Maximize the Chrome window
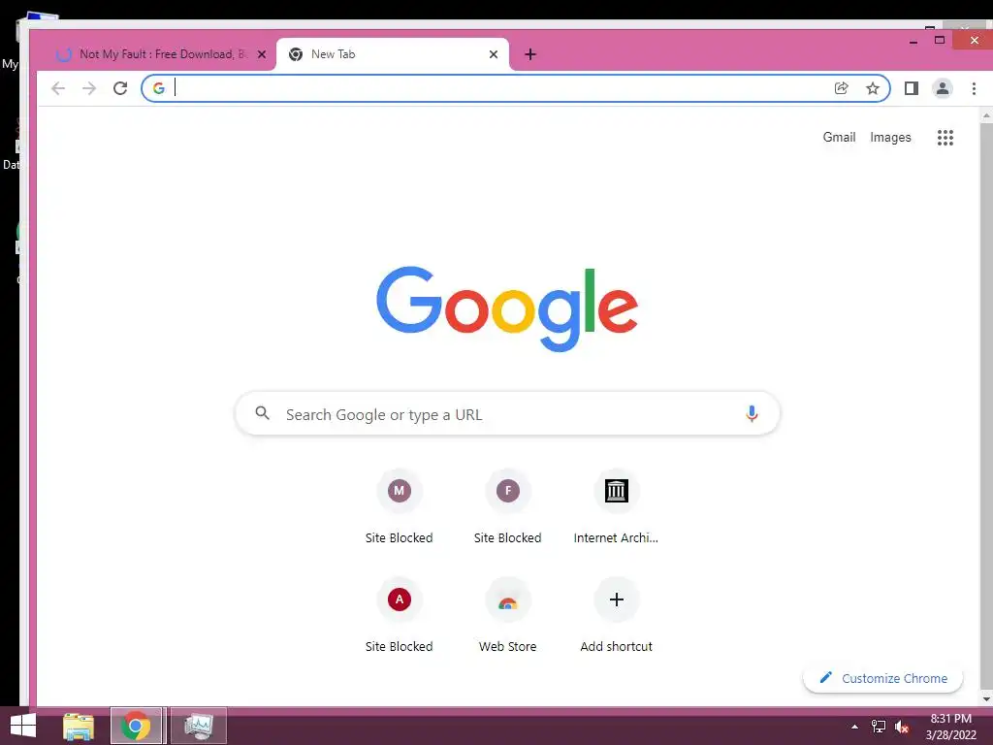The width and height of the screenshot is (993, 745). tap(940, 41)
